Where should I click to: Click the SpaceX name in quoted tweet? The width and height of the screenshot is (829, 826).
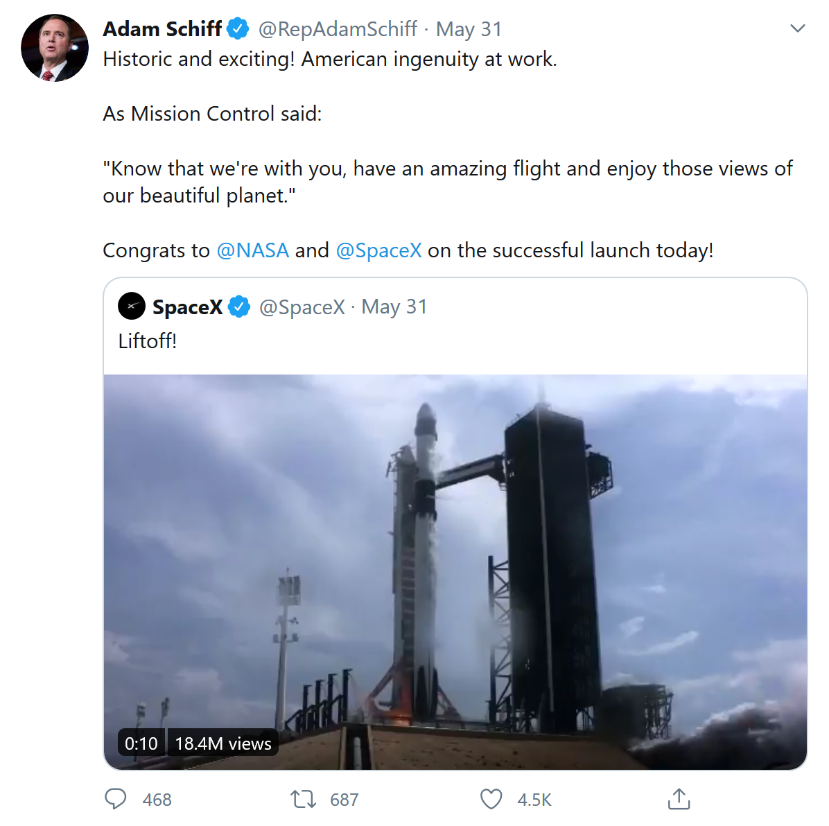tap(187, 307)
